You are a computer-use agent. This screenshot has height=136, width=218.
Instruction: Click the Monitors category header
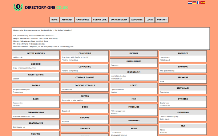[x=134, y=120]
